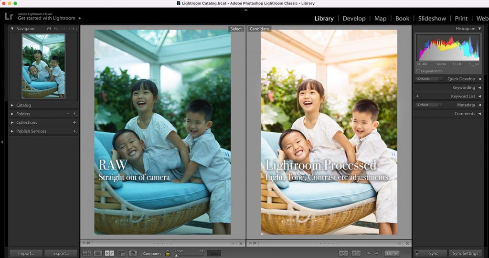The width and height of the screenshot is (489, 258).
Task: Remove a folder with the Folders minus icon
Action: click(x=68, y=114)
